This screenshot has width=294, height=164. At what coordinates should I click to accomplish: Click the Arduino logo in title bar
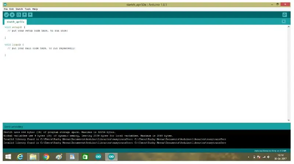click(x=5, y=4)
